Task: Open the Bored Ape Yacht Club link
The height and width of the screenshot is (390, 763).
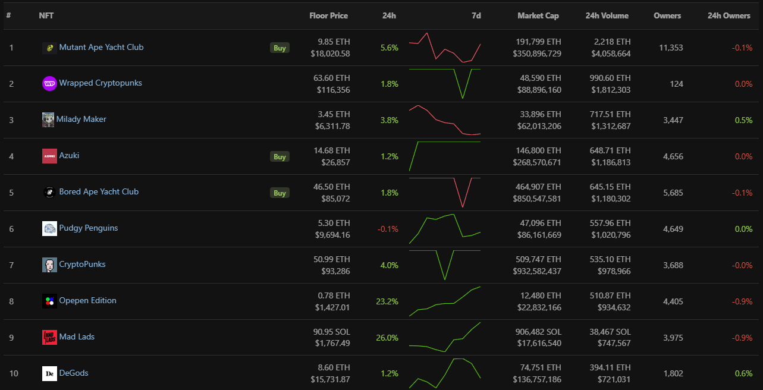Action: pos(99,191)
